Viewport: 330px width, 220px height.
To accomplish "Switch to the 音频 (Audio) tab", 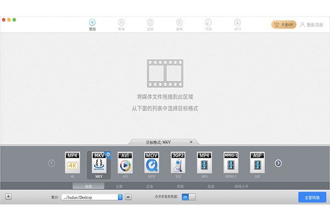I will pyautogui.click(x=119, y=186).
